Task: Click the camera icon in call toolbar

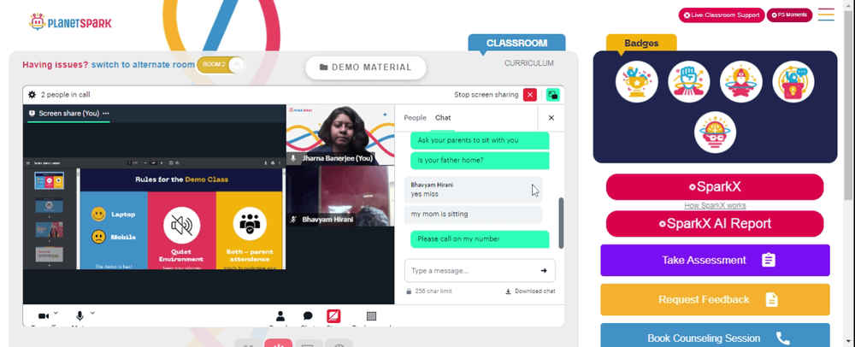Action: coord(43,316)
